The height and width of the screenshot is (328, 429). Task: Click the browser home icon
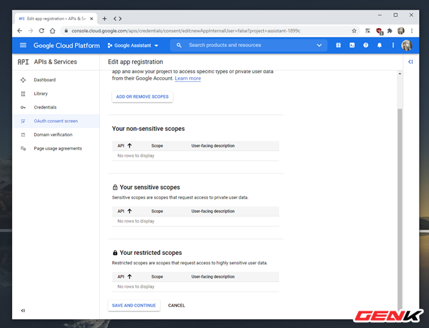click(52, 31)
